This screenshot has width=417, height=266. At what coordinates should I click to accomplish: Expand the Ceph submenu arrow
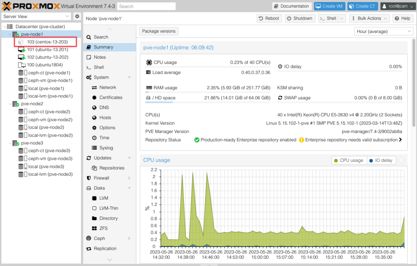pos(129,238)
